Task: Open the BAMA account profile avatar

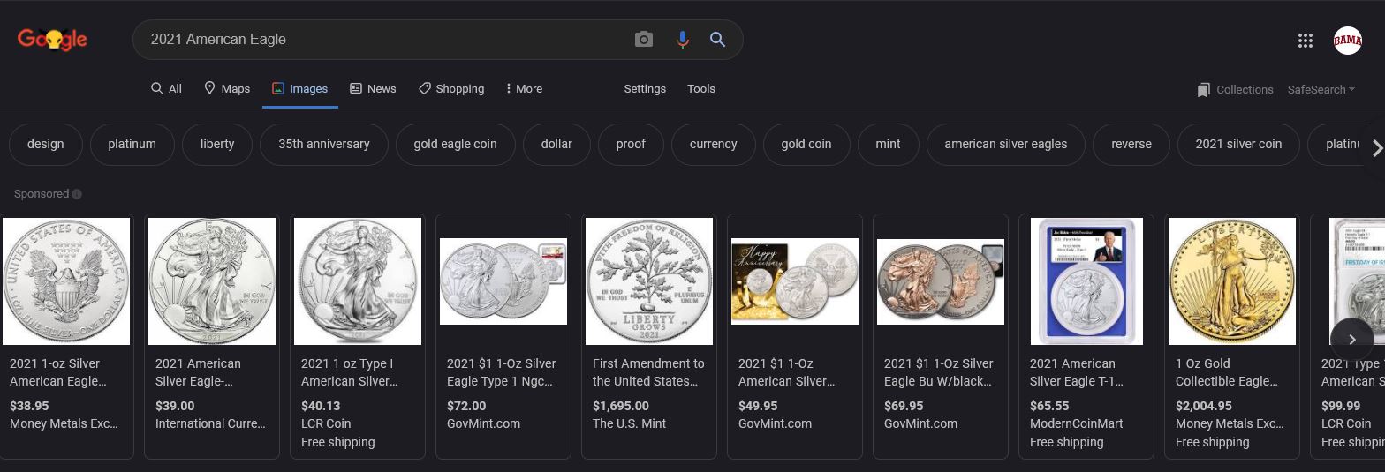Action: (x=1347, y=41)
